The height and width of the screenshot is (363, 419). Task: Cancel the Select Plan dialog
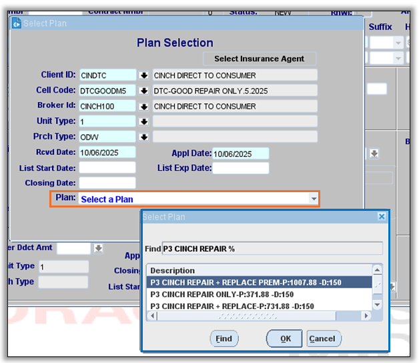click(x=322, y=338)
